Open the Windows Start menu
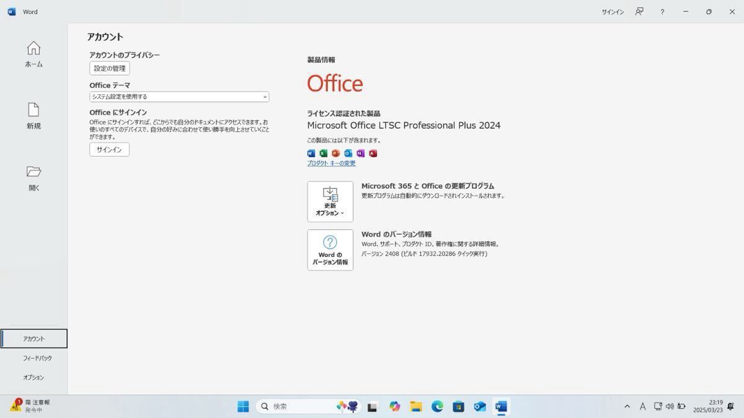 coord(243,406)
